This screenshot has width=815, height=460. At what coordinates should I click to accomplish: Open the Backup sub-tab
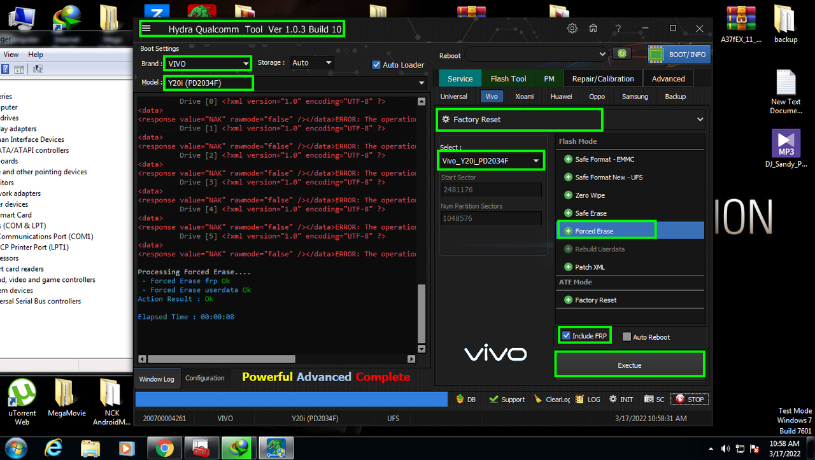(676, 97)
